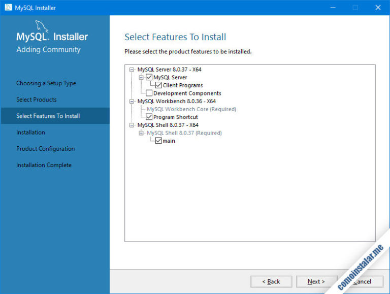Collapse the MySQL Workbench 8.0.36 - X64 node
390x294 pixels.
132,101
